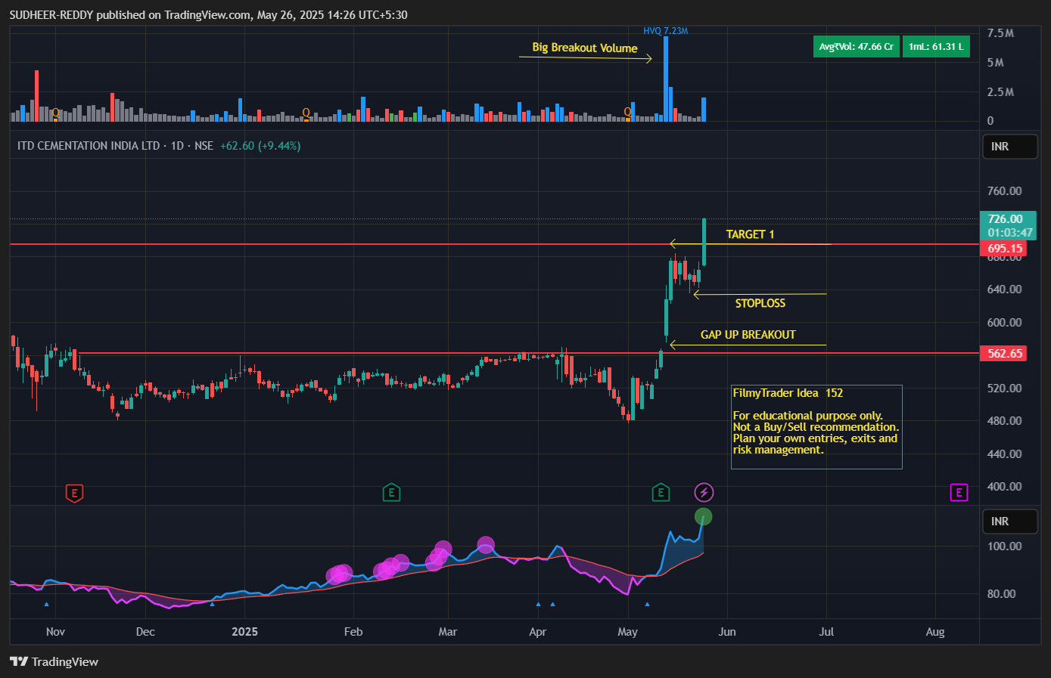Click the Apr label on time axis
Image resolution: width=1051 pixels, height=678 pixels.
(x=537, y=632)
